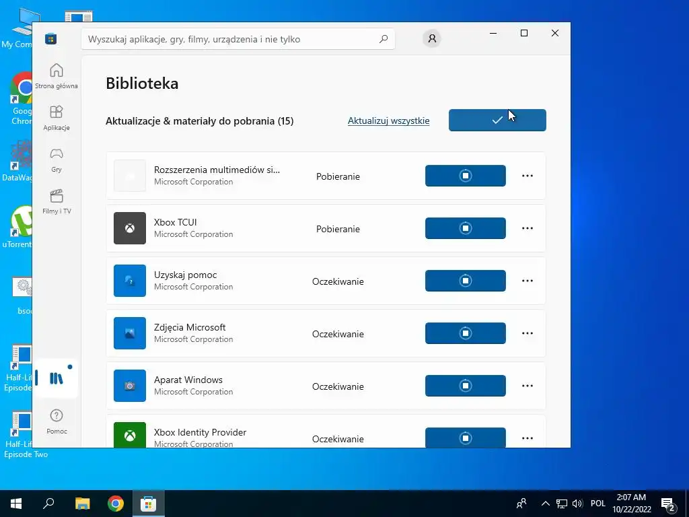The width and height of the screenshot is (689, 517).
Task: Open volume control tray icon
Action: click(x=577, y=504)
